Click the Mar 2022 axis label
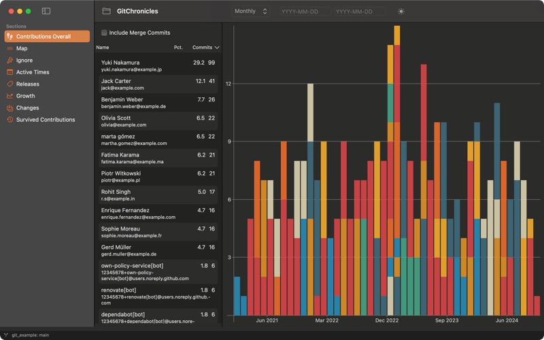Image resolution: width=544 pixels, height=340 pixels. 327,320
